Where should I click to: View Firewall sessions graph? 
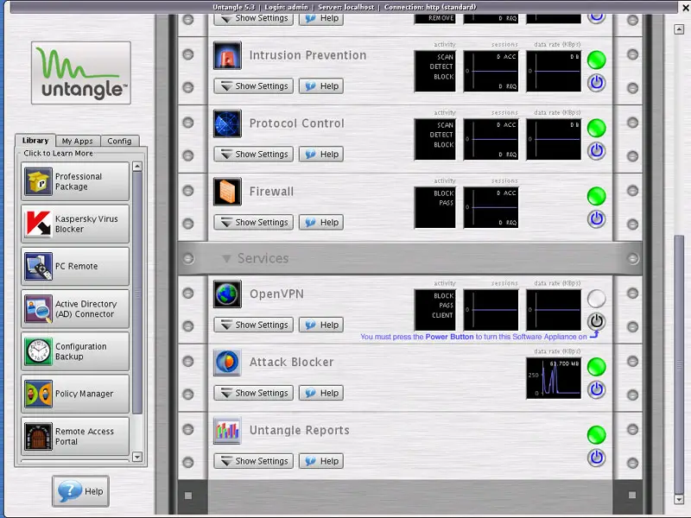(x=491, y=207)
